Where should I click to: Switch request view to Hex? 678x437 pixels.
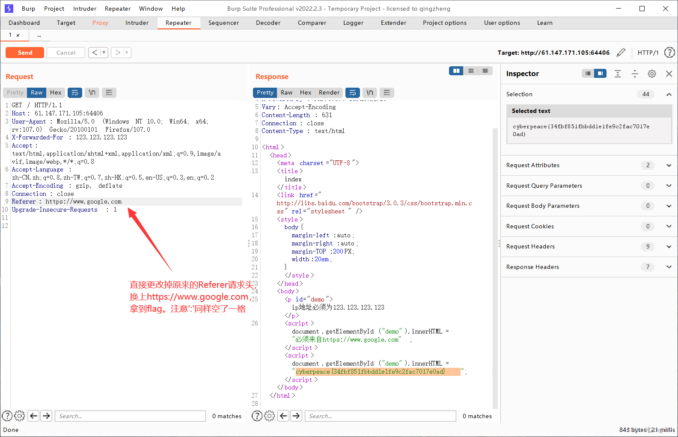[56, 92]
